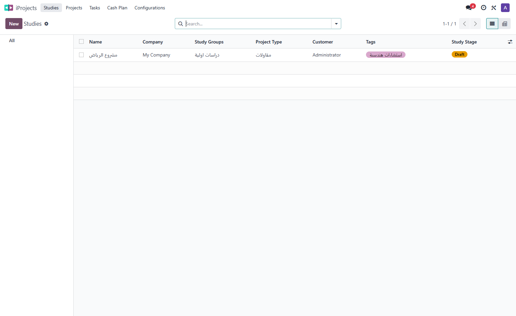Click the Draft stage badge
This screenshot has width=516, height=316.
pos(459,55)
